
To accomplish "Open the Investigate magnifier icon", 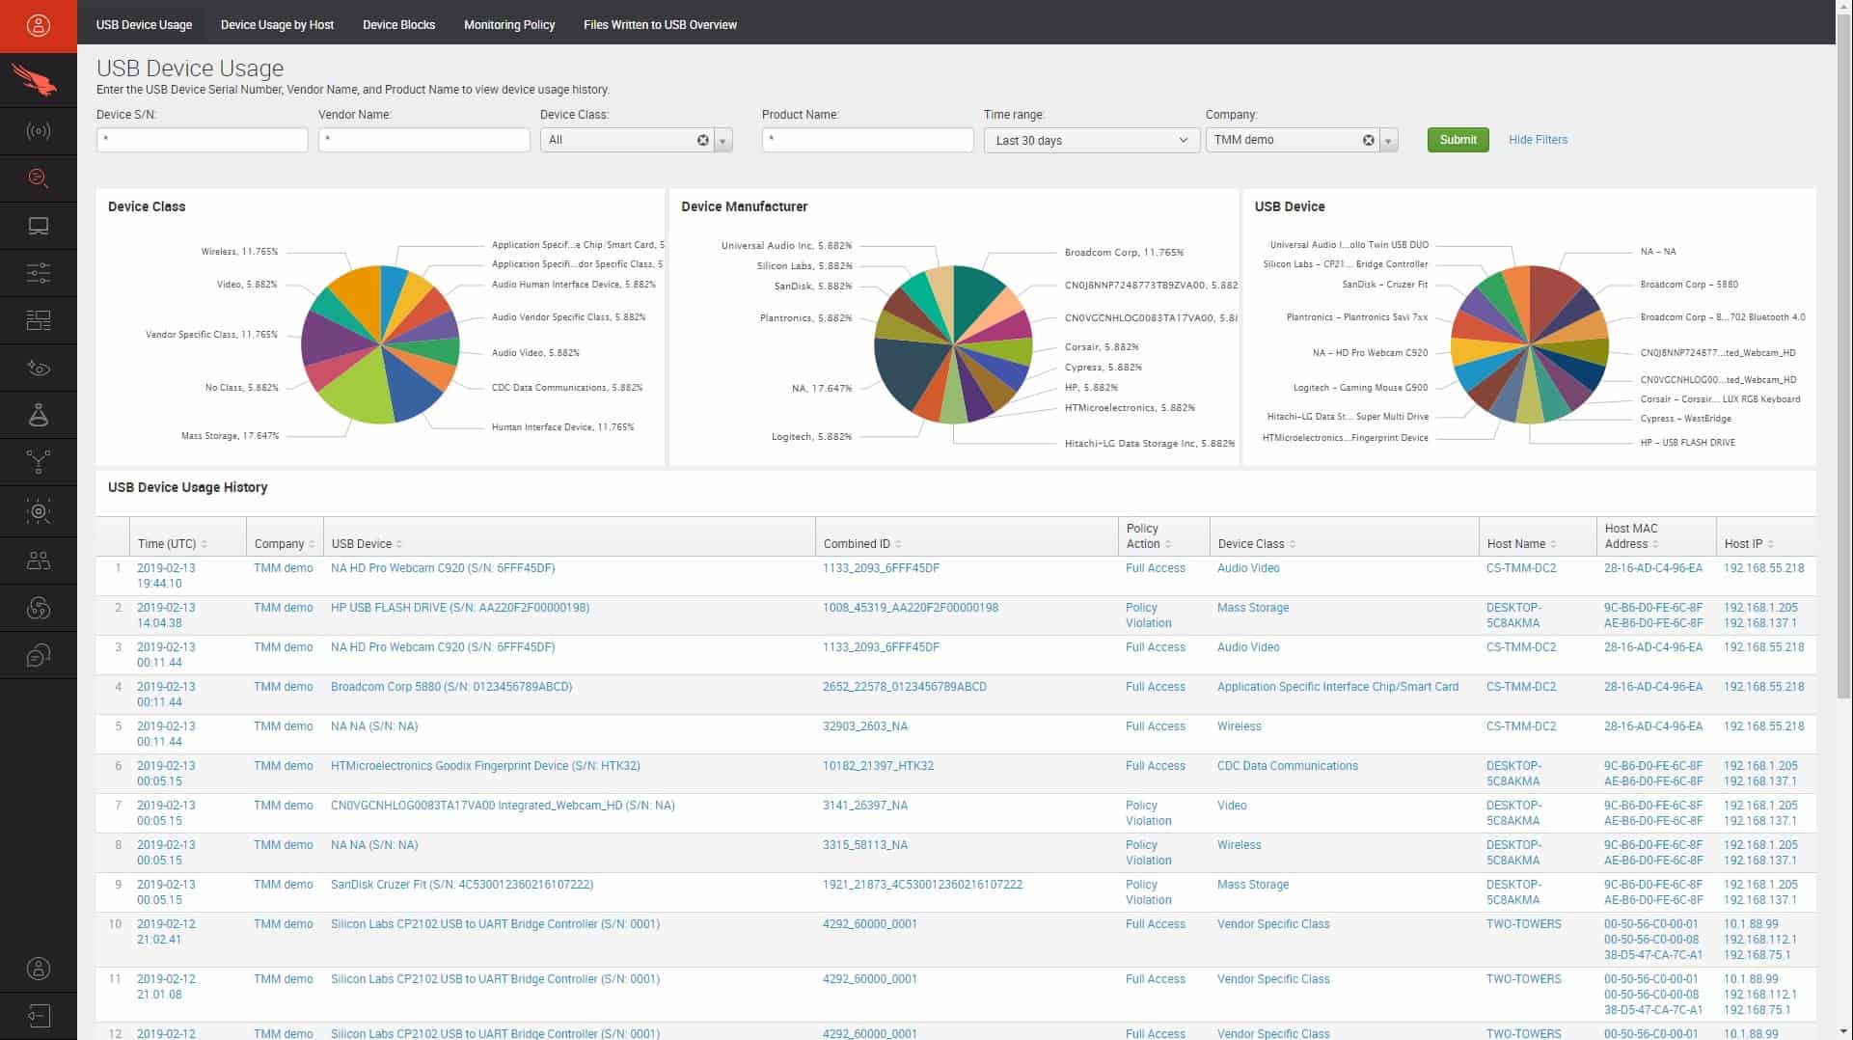I will pos(38,178).
